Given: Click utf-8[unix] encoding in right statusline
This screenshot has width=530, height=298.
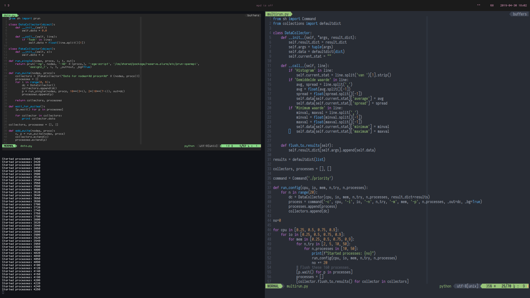Looking at the screenshot, I should tap(467, 286).
